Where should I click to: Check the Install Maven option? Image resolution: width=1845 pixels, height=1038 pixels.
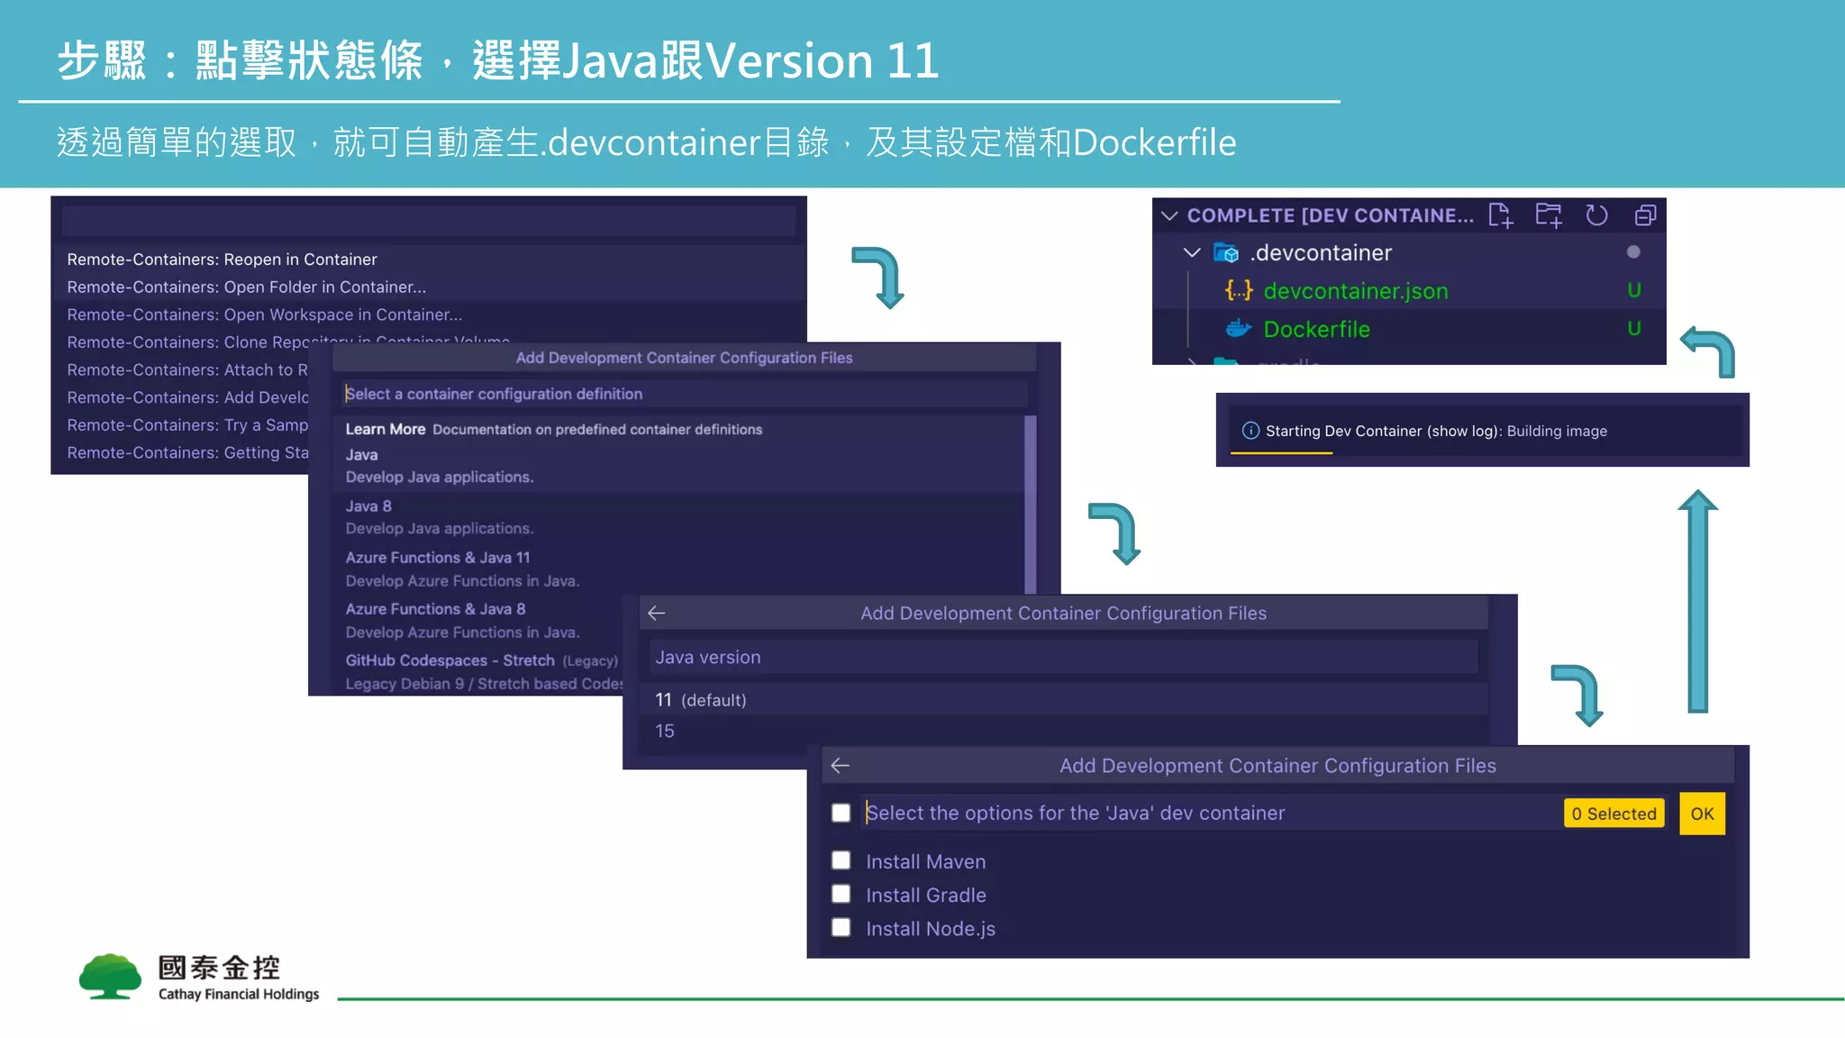841,860
